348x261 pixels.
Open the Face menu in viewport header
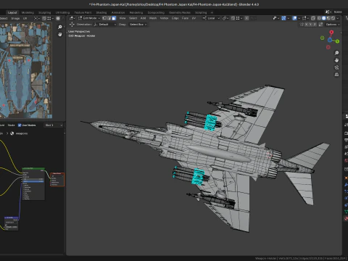click(x=185, y=18)
